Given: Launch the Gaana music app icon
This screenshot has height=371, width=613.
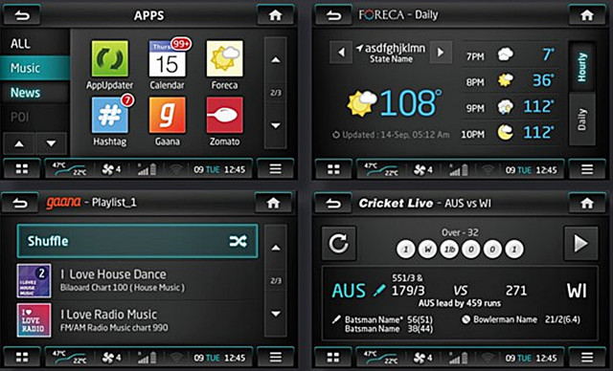Looking at the screenshot, I should coord(168,115).
